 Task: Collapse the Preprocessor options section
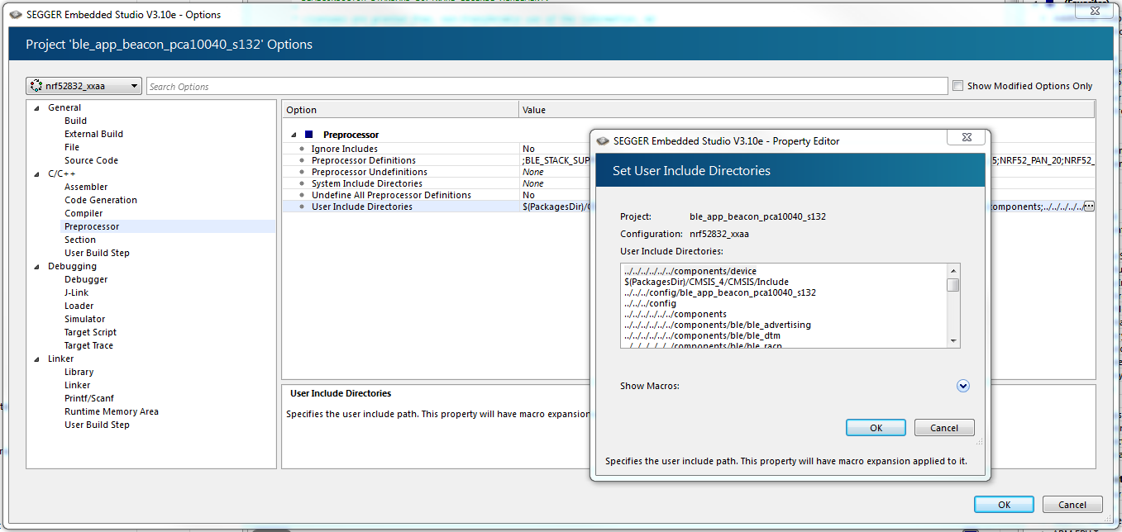[x=294, y=134]
